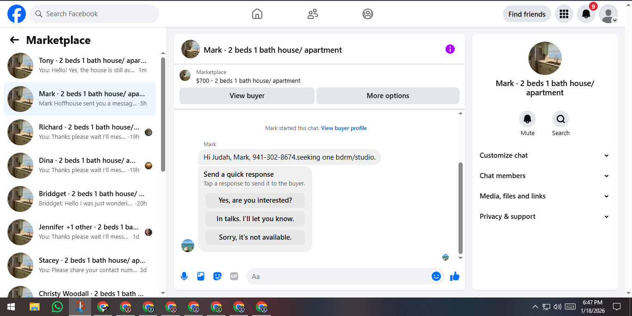This screenshot has width=632, height=316.
Task: Click the small seen-by avatar on Richard's row
Action: (149, 132)
